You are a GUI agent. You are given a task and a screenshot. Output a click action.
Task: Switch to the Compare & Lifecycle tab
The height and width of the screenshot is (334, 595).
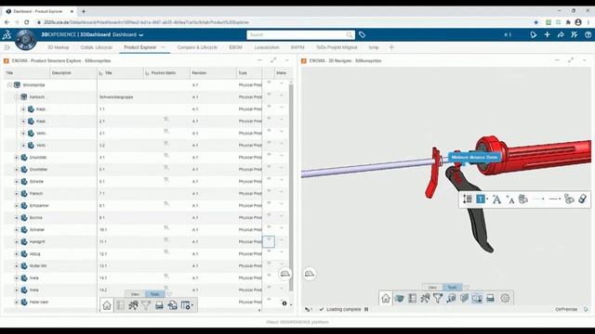tap(197, 47)
